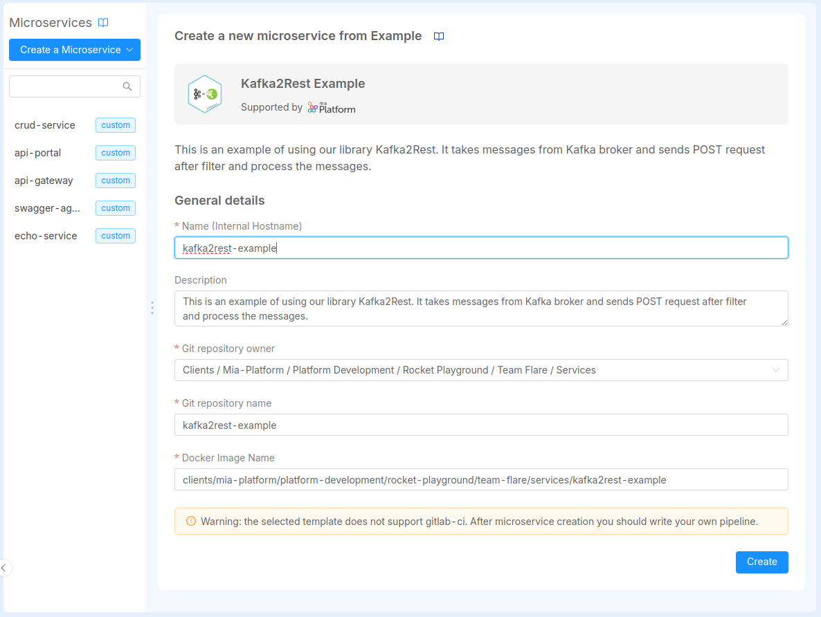
Task: Click the warning alert info icon
Action: point(191,521)
